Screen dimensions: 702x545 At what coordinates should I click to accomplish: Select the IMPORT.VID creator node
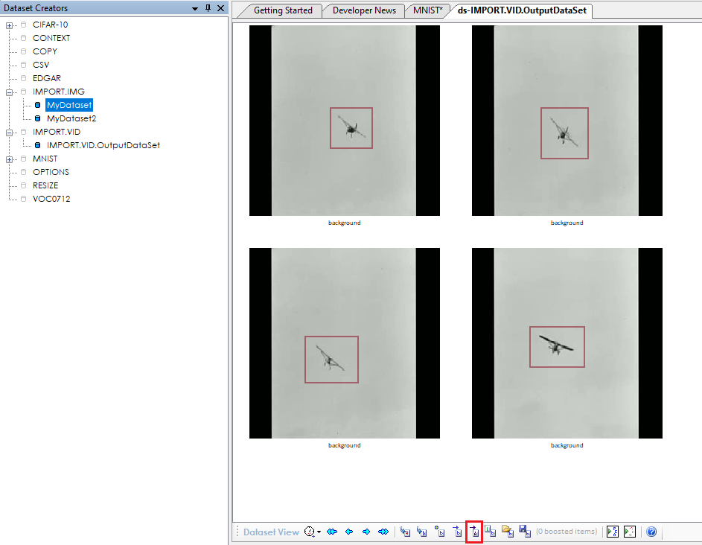coord(57,132)
